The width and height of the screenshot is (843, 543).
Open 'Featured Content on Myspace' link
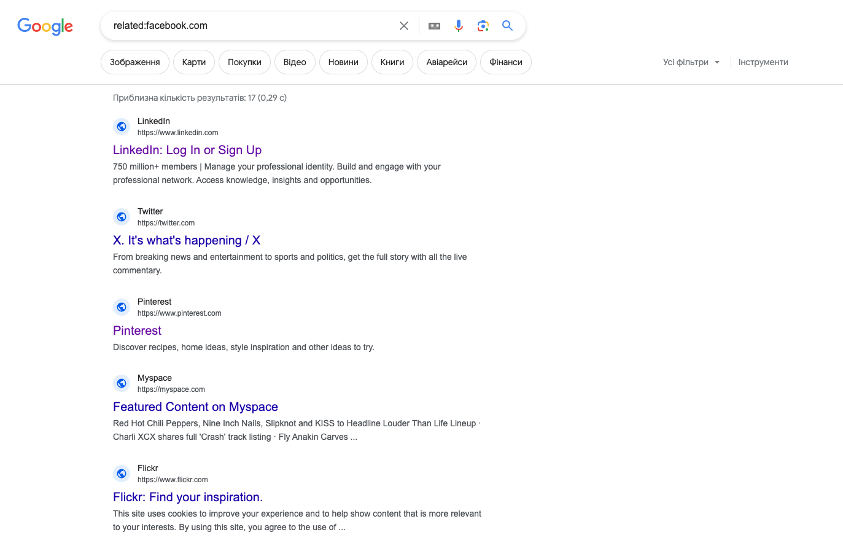[x=195, y=407]
